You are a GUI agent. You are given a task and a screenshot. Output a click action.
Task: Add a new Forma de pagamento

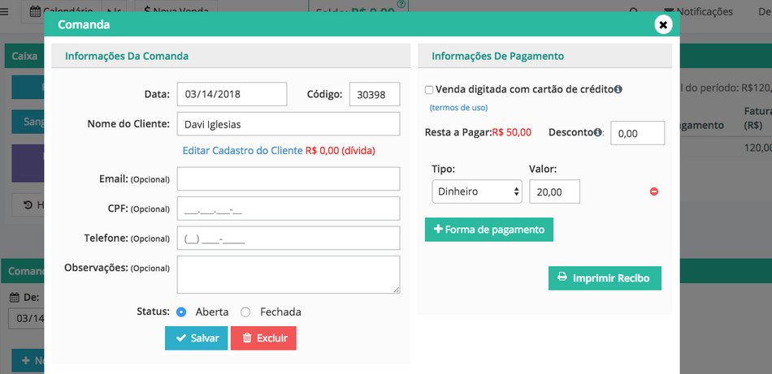pyautogui.click(x=489, y=230)
